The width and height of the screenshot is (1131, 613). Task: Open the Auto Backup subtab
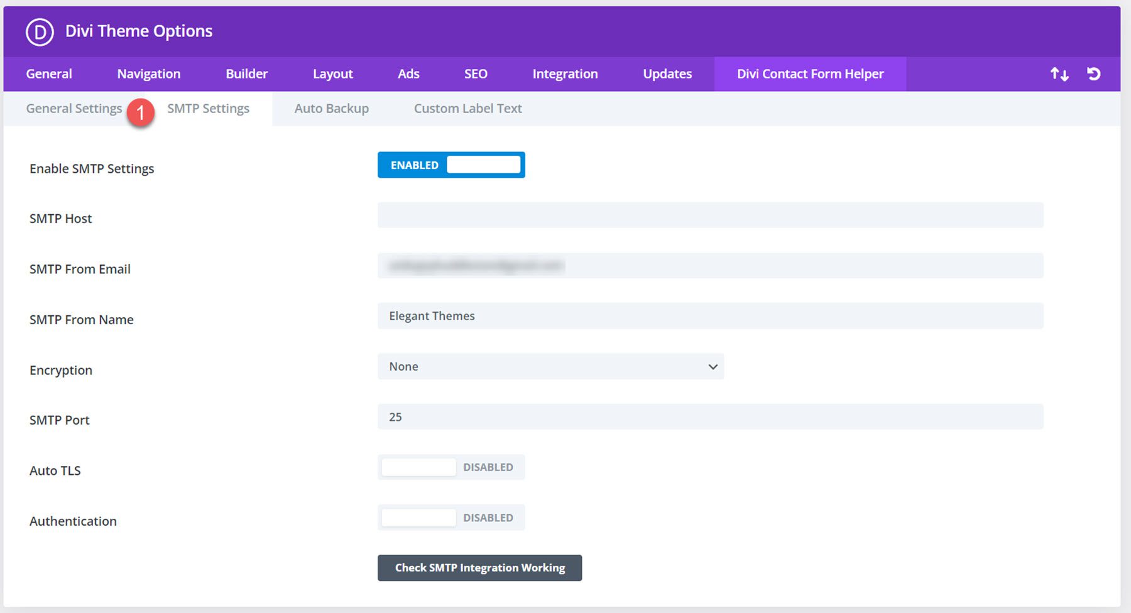331,108
